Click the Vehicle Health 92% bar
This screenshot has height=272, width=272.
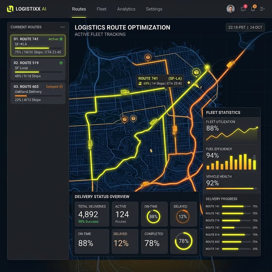232,189
